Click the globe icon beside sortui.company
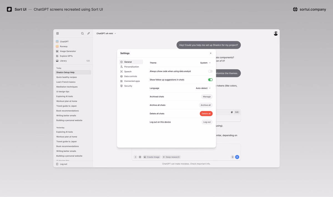 (295, 9)
